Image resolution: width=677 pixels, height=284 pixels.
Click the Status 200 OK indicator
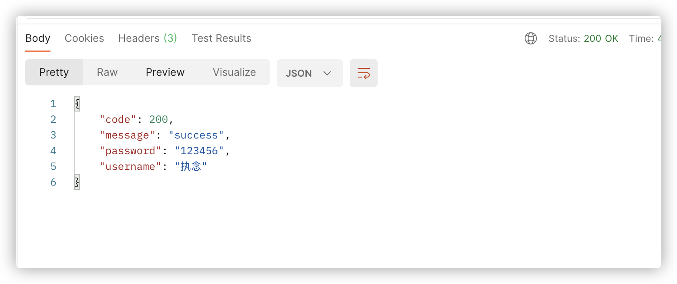[583, 38]
